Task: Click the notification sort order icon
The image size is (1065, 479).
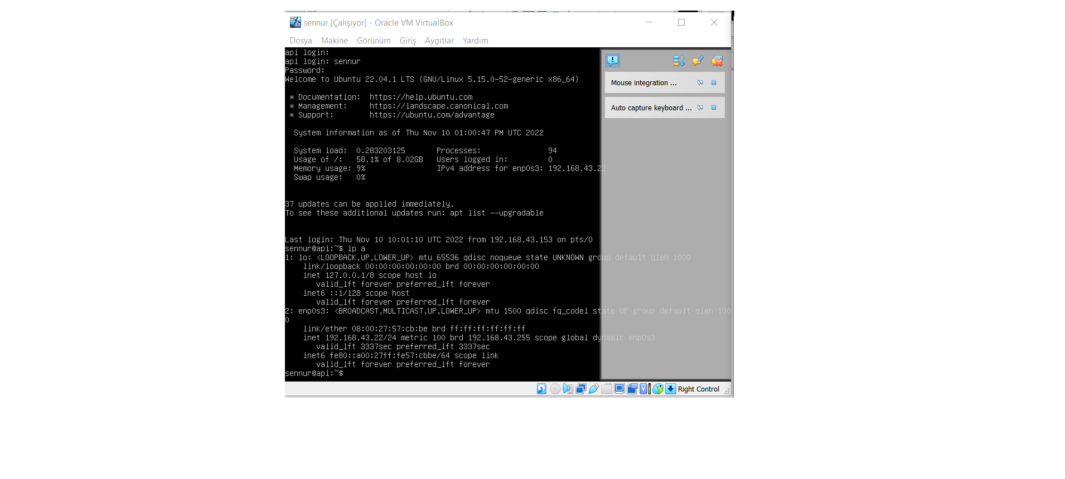Action: (679, 61)
